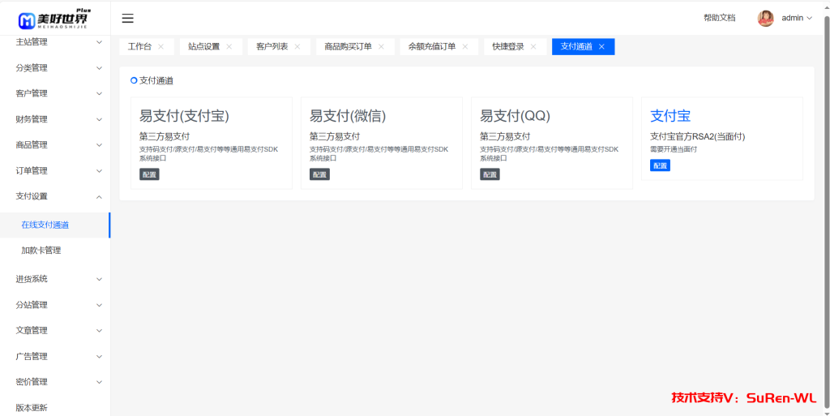Viewport: 830px width, 416px height.
Task: Close the 余额充值订单 tab
Action: point(464,46)
